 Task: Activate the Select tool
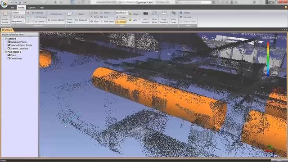(80, 14)
